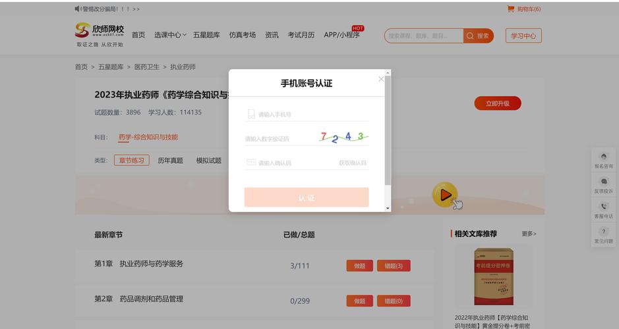Click the speaker announcement icon
619x329 pixels.
(77, 9)
